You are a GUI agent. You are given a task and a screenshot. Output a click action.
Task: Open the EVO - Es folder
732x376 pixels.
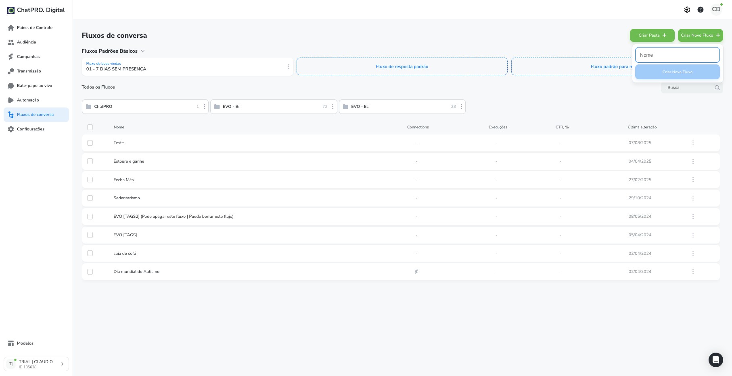coord(402,107)
